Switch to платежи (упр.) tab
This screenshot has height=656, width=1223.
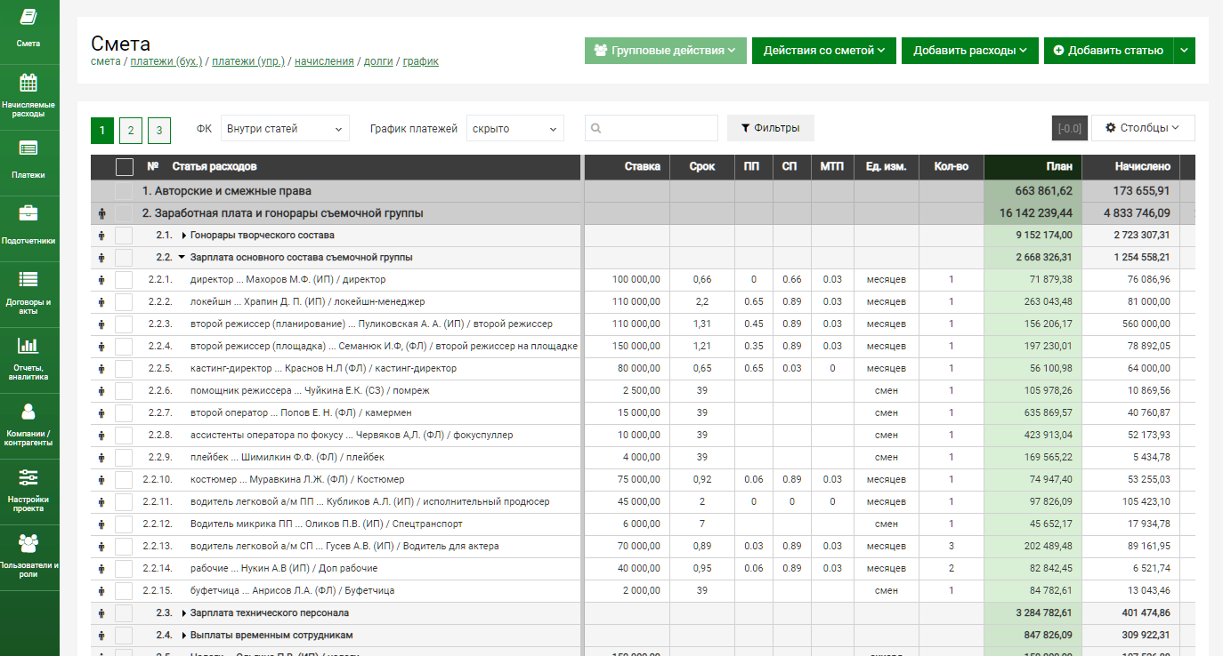tap(248, 61)
